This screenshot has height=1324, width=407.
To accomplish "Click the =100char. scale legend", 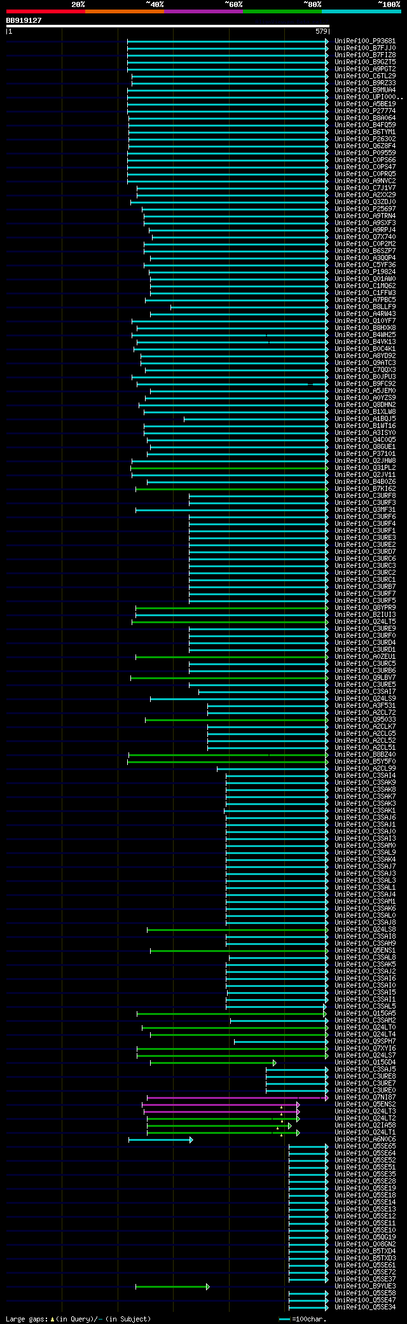I will (x=303, y=1320).
